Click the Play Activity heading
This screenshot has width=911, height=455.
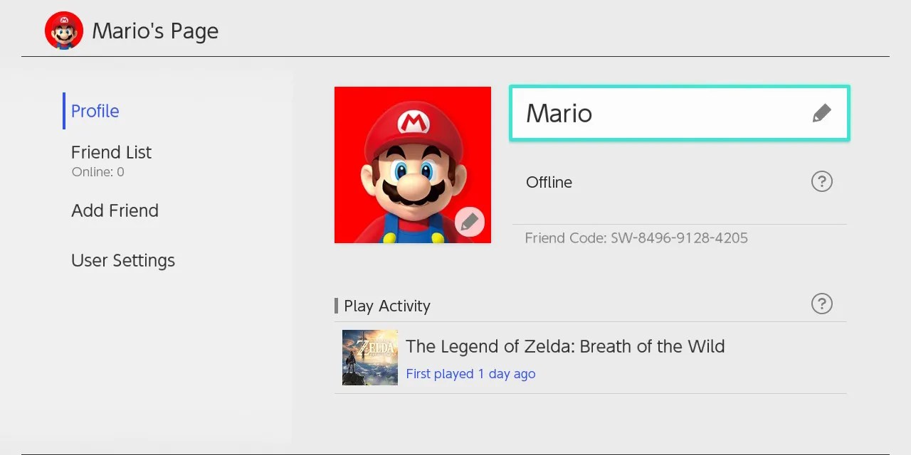[387, 306]
